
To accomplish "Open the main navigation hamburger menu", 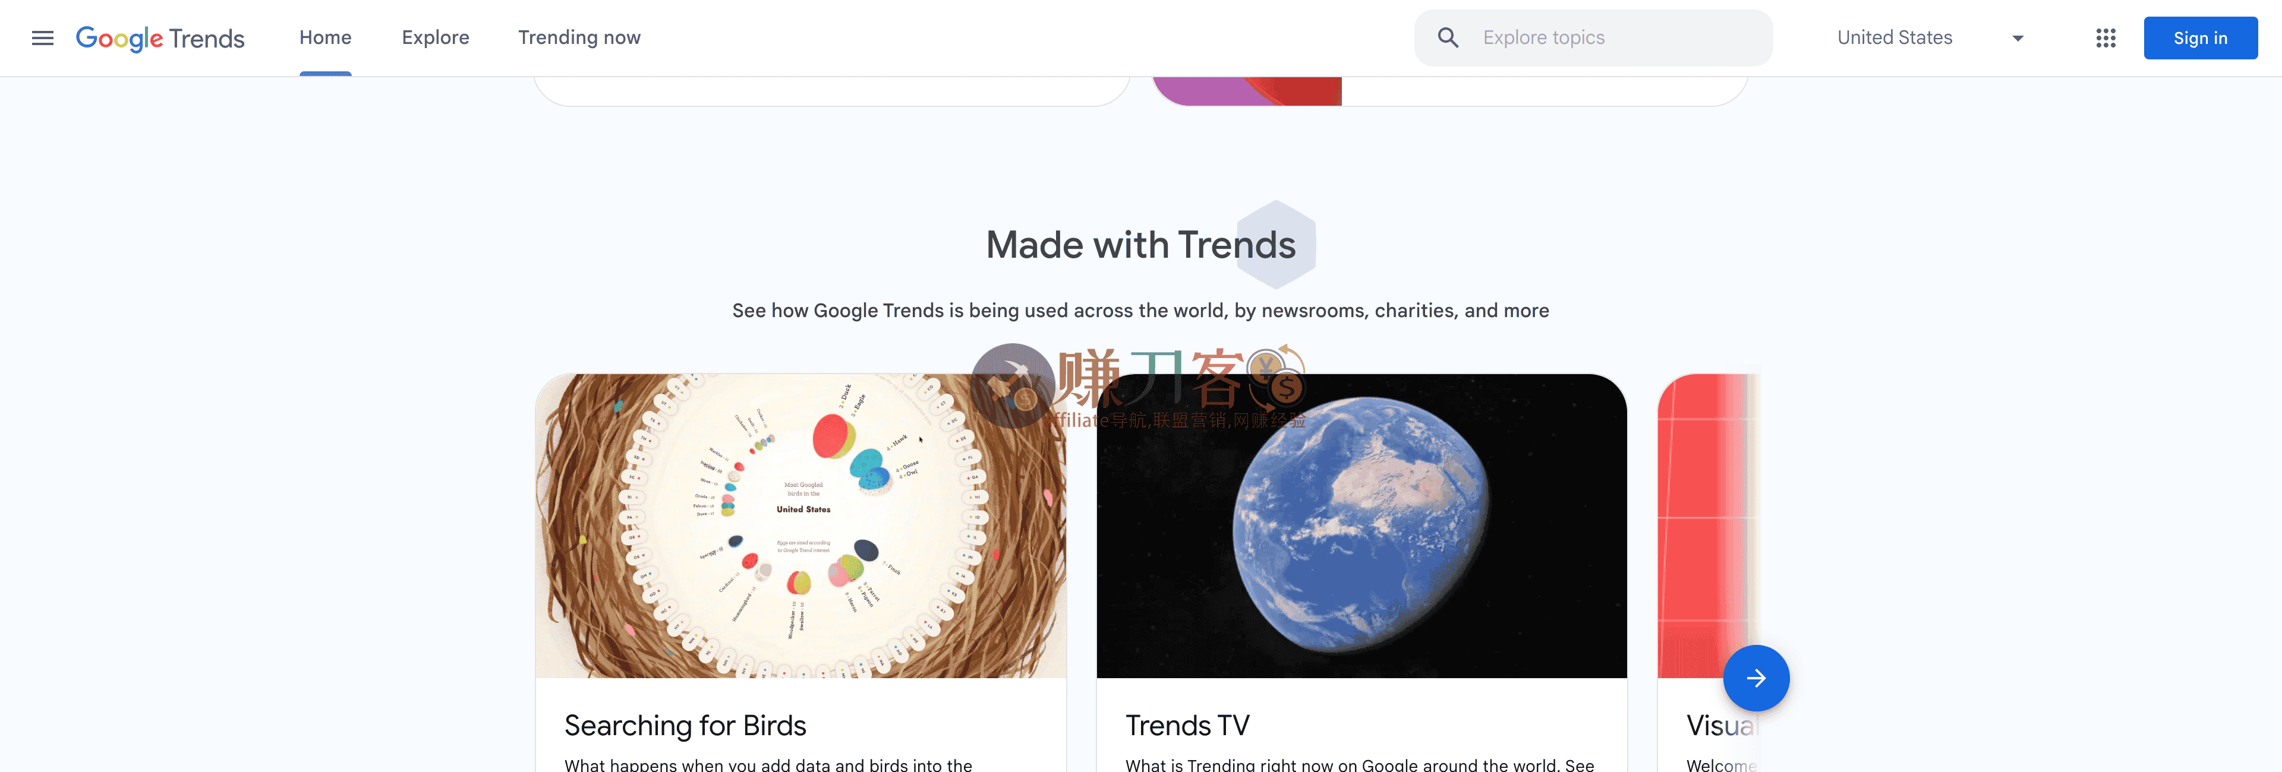I will coord(42,38).
